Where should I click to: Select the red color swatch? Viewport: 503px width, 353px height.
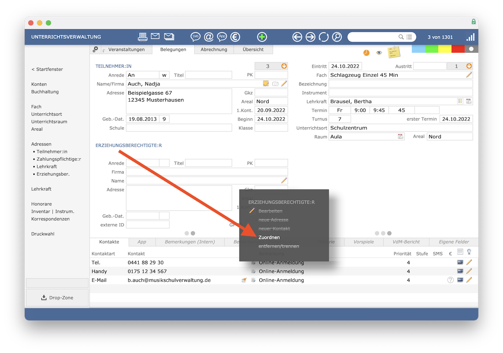pyautogui.click(x=458, y=49)
